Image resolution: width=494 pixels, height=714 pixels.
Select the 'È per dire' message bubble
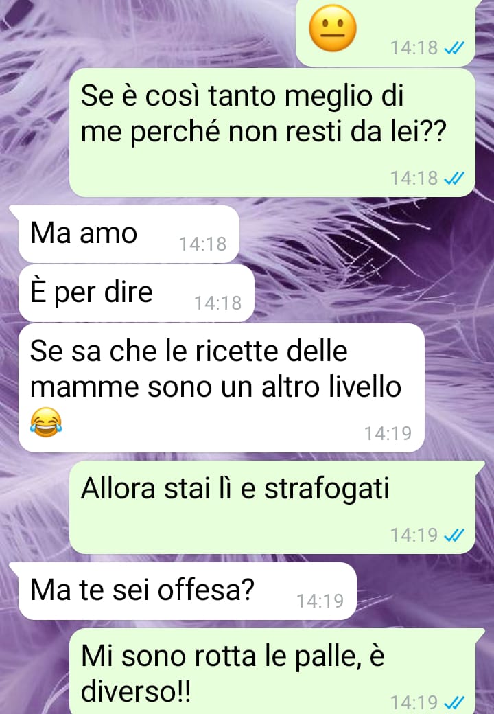(x=136, y=292)
